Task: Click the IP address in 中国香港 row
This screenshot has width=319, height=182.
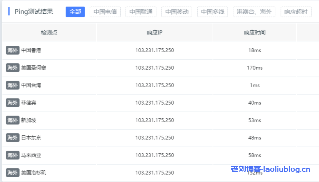Action: click(x=154, y=50)
